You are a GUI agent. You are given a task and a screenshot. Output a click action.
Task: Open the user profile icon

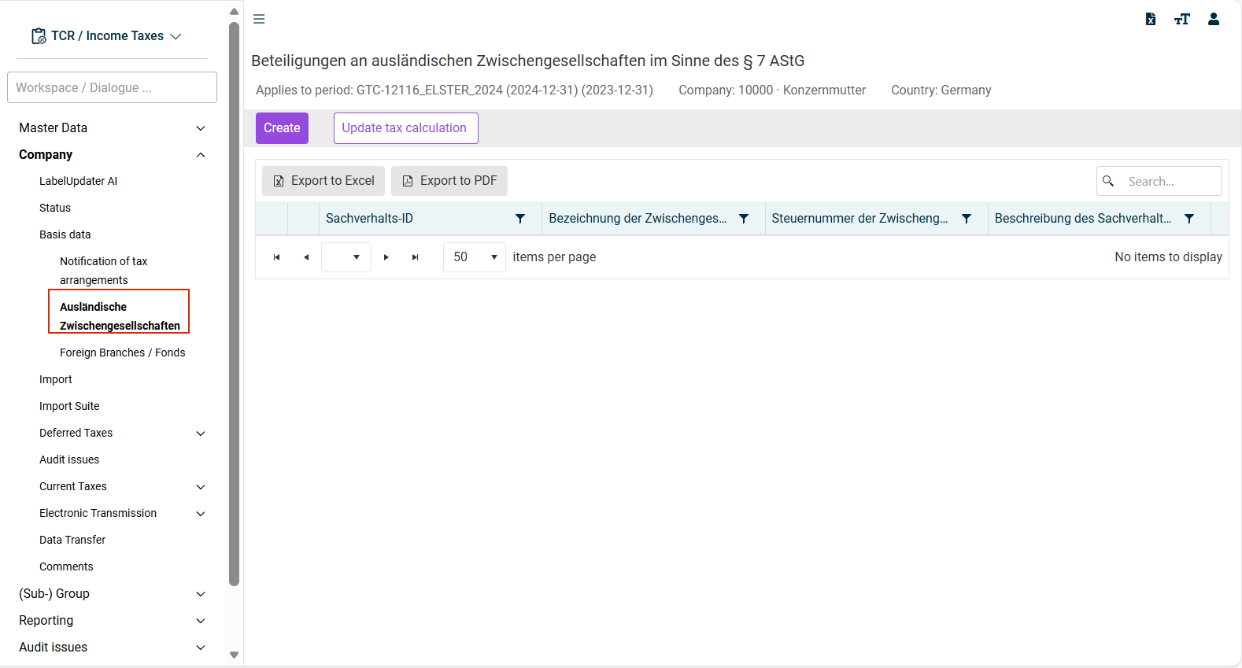click(1214, 19)
